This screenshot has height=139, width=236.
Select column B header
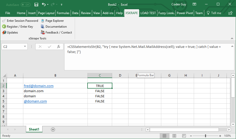click(55, 76)
